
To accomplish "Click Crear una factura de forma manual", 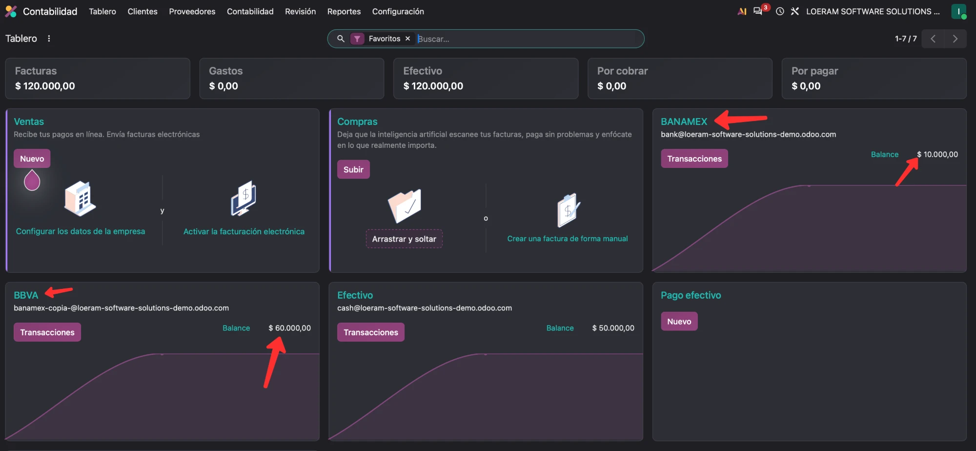I will pyautogui.click(x=568, y=239).
